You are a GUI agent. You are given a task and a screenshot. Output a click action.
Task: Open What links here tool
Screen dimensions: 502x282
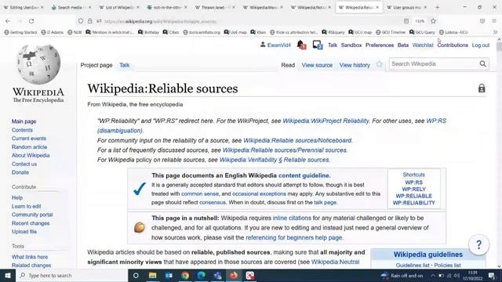(30, 257)
